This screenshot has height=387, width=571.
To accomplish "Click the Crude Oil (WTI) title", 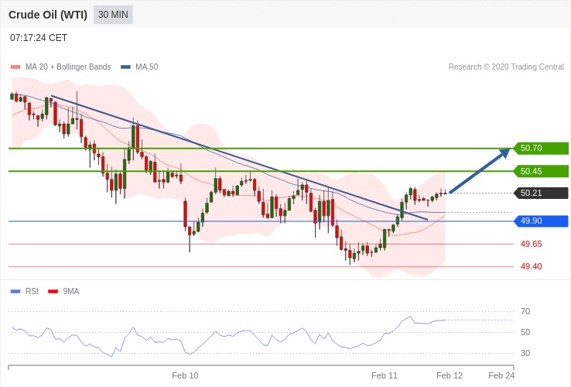I will tap(48, 15).
